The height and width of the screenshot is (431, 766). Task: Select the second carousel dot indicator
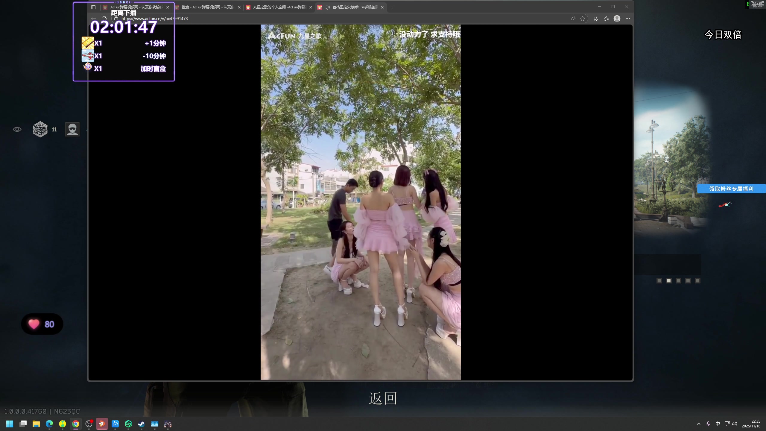(x=669, y=281)
